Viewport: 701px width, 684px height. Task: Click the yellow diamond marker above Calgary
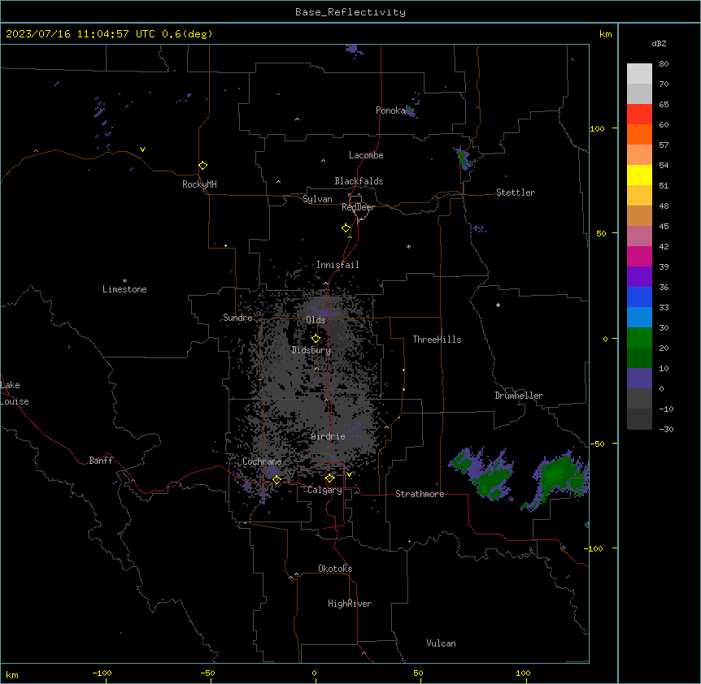pyautogui.click(x=329, y=478)
